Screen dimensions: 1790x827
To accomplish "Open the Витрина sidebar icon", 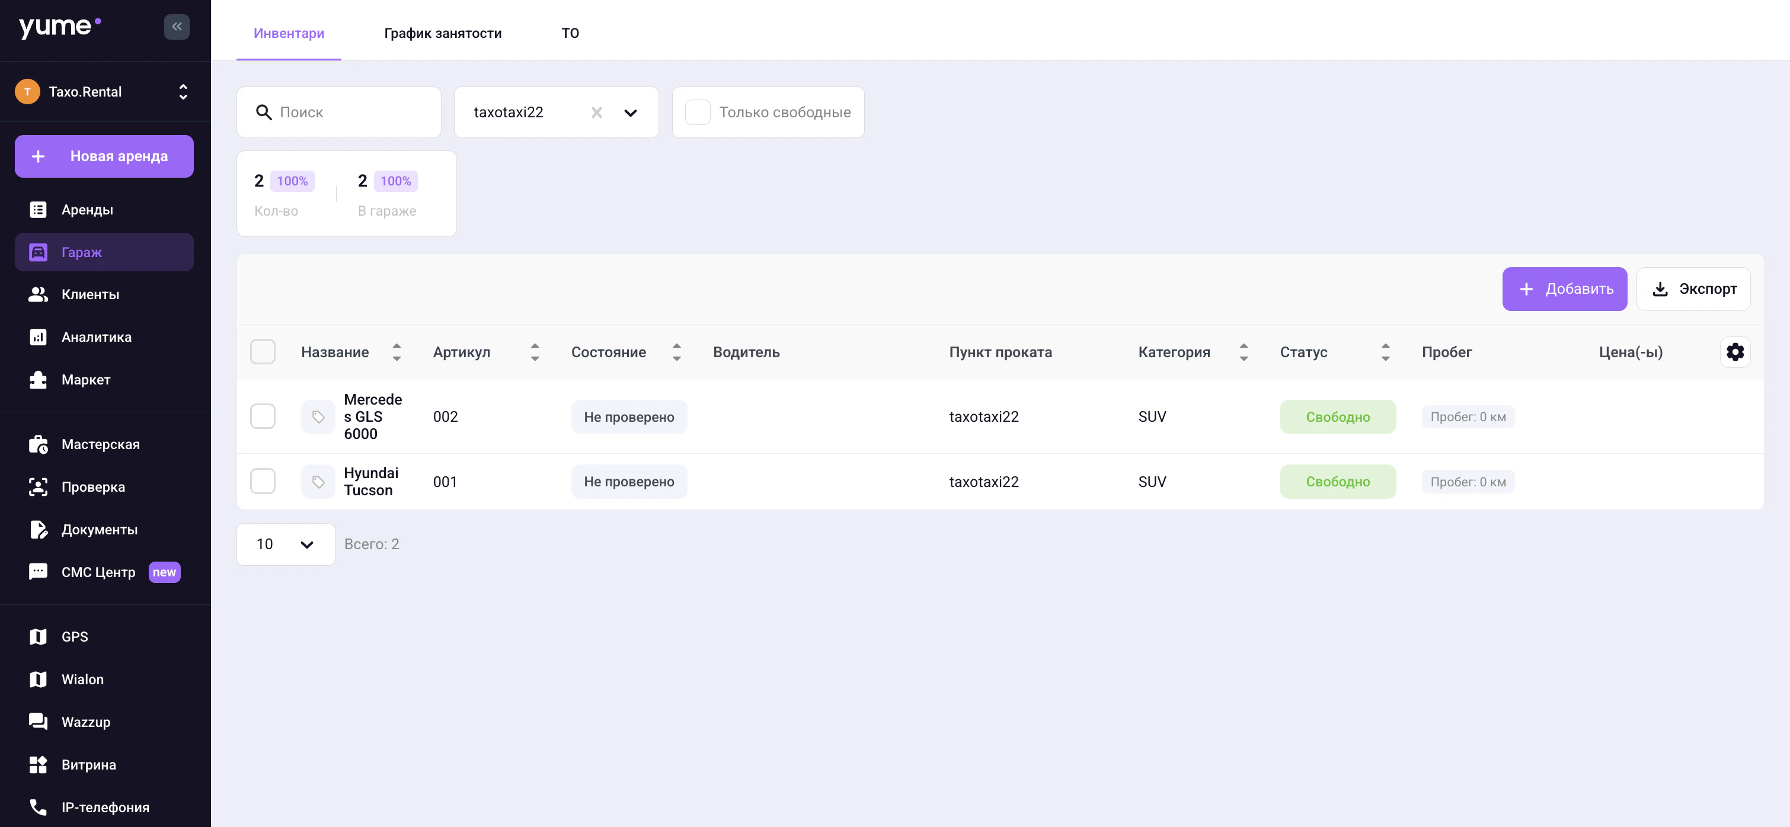I will coord(38,765).
